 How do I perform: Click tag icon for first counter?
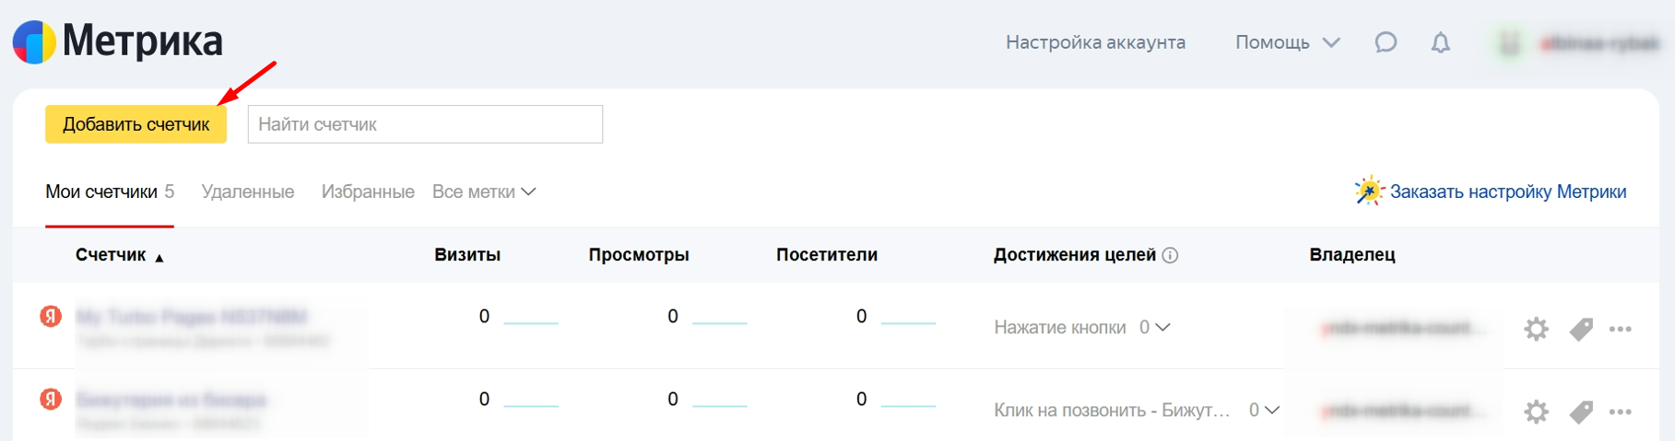1581,329
